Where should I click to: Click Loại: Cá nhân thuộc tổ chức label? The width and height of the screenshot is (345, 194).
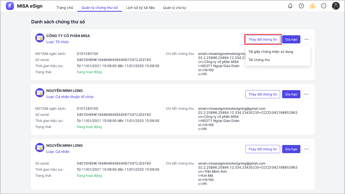(x=70, y=97)
